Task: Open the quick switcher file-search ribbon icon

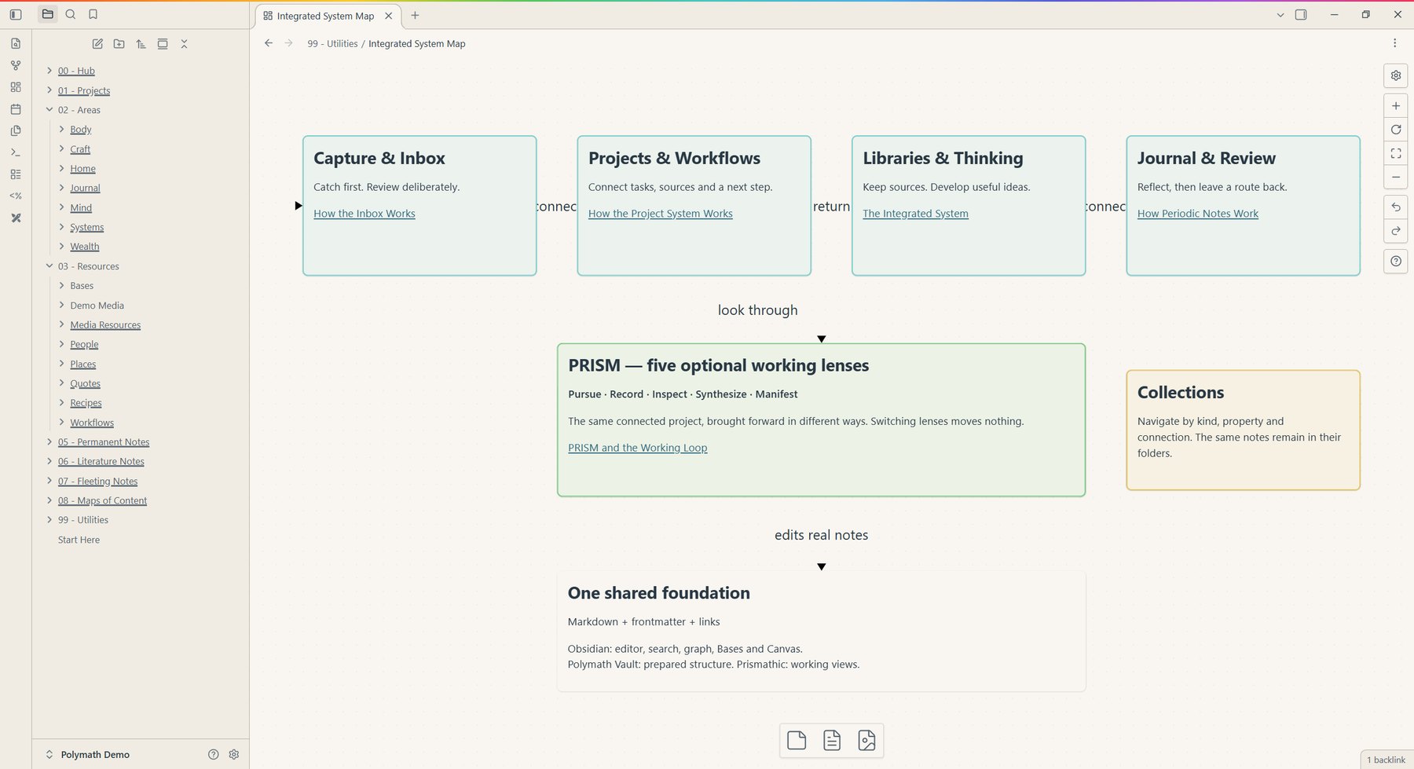Action: tap(16, 44)
